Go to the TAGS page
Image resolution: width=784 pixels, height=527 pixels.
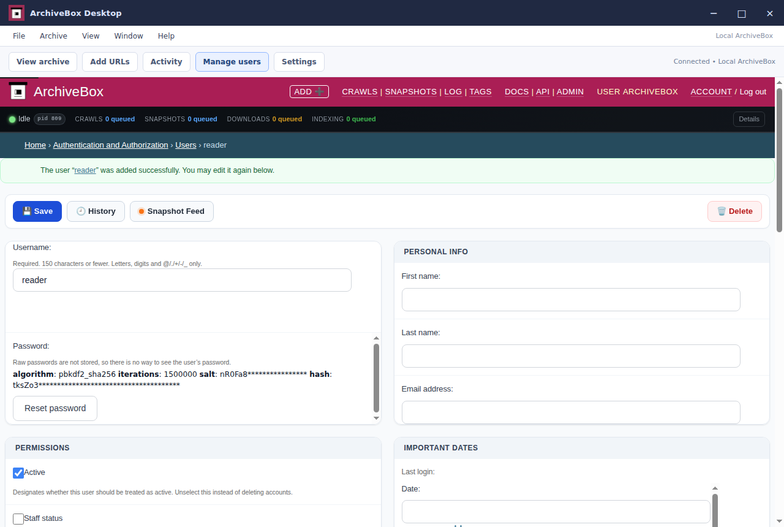[x=481, y=92]
